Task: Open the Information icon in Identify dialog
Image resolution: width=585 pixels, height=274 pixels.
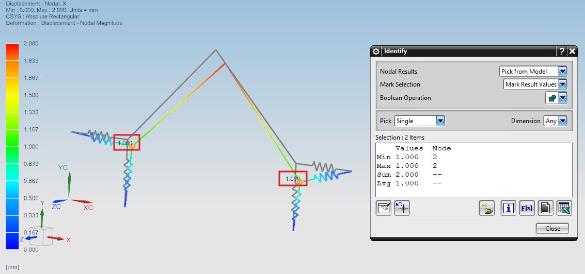Action: point(508,208)
